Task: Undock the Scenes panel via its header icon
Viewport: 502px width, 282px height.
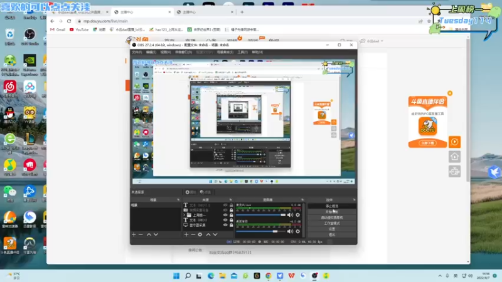Action: pyautogui.click(x=178, y=200)
